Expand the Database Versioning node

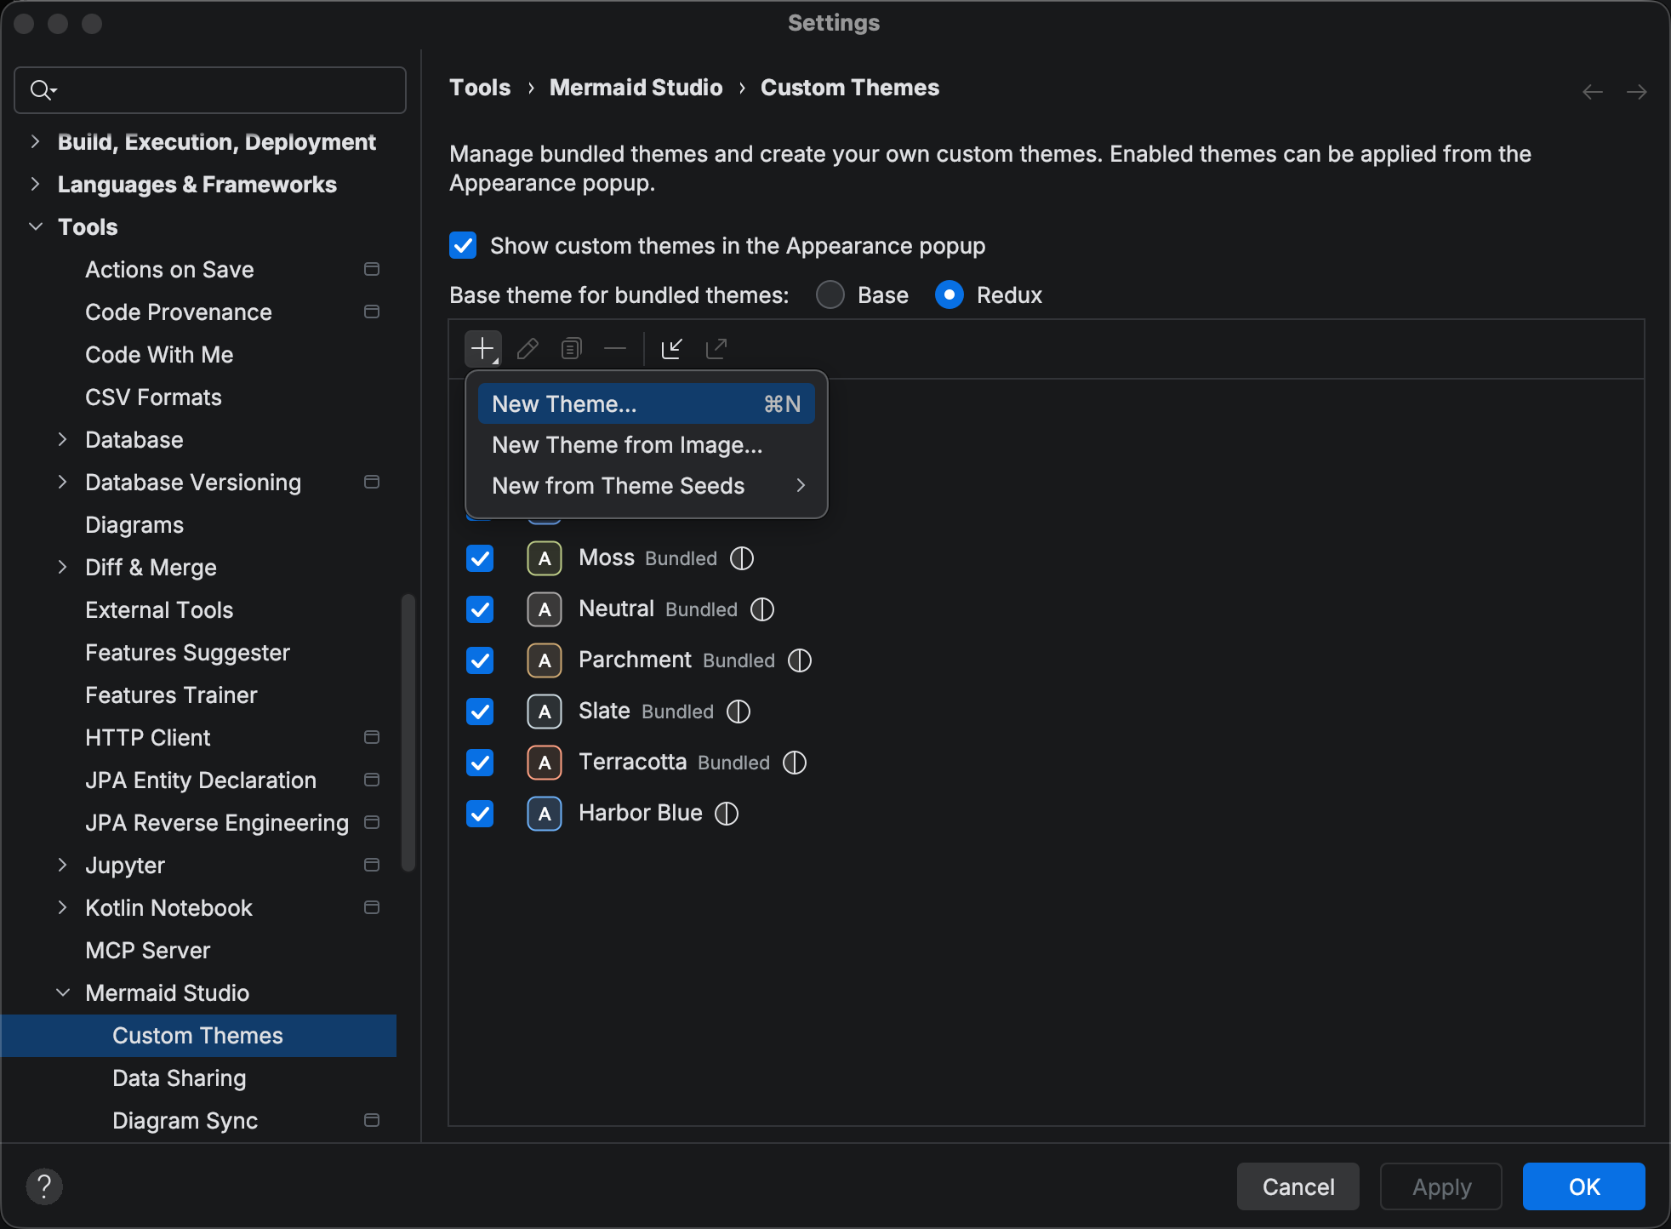[62, 482]
